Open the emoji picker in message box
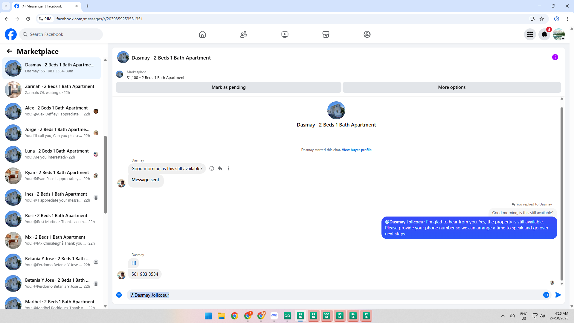 (x=546, y=295)
